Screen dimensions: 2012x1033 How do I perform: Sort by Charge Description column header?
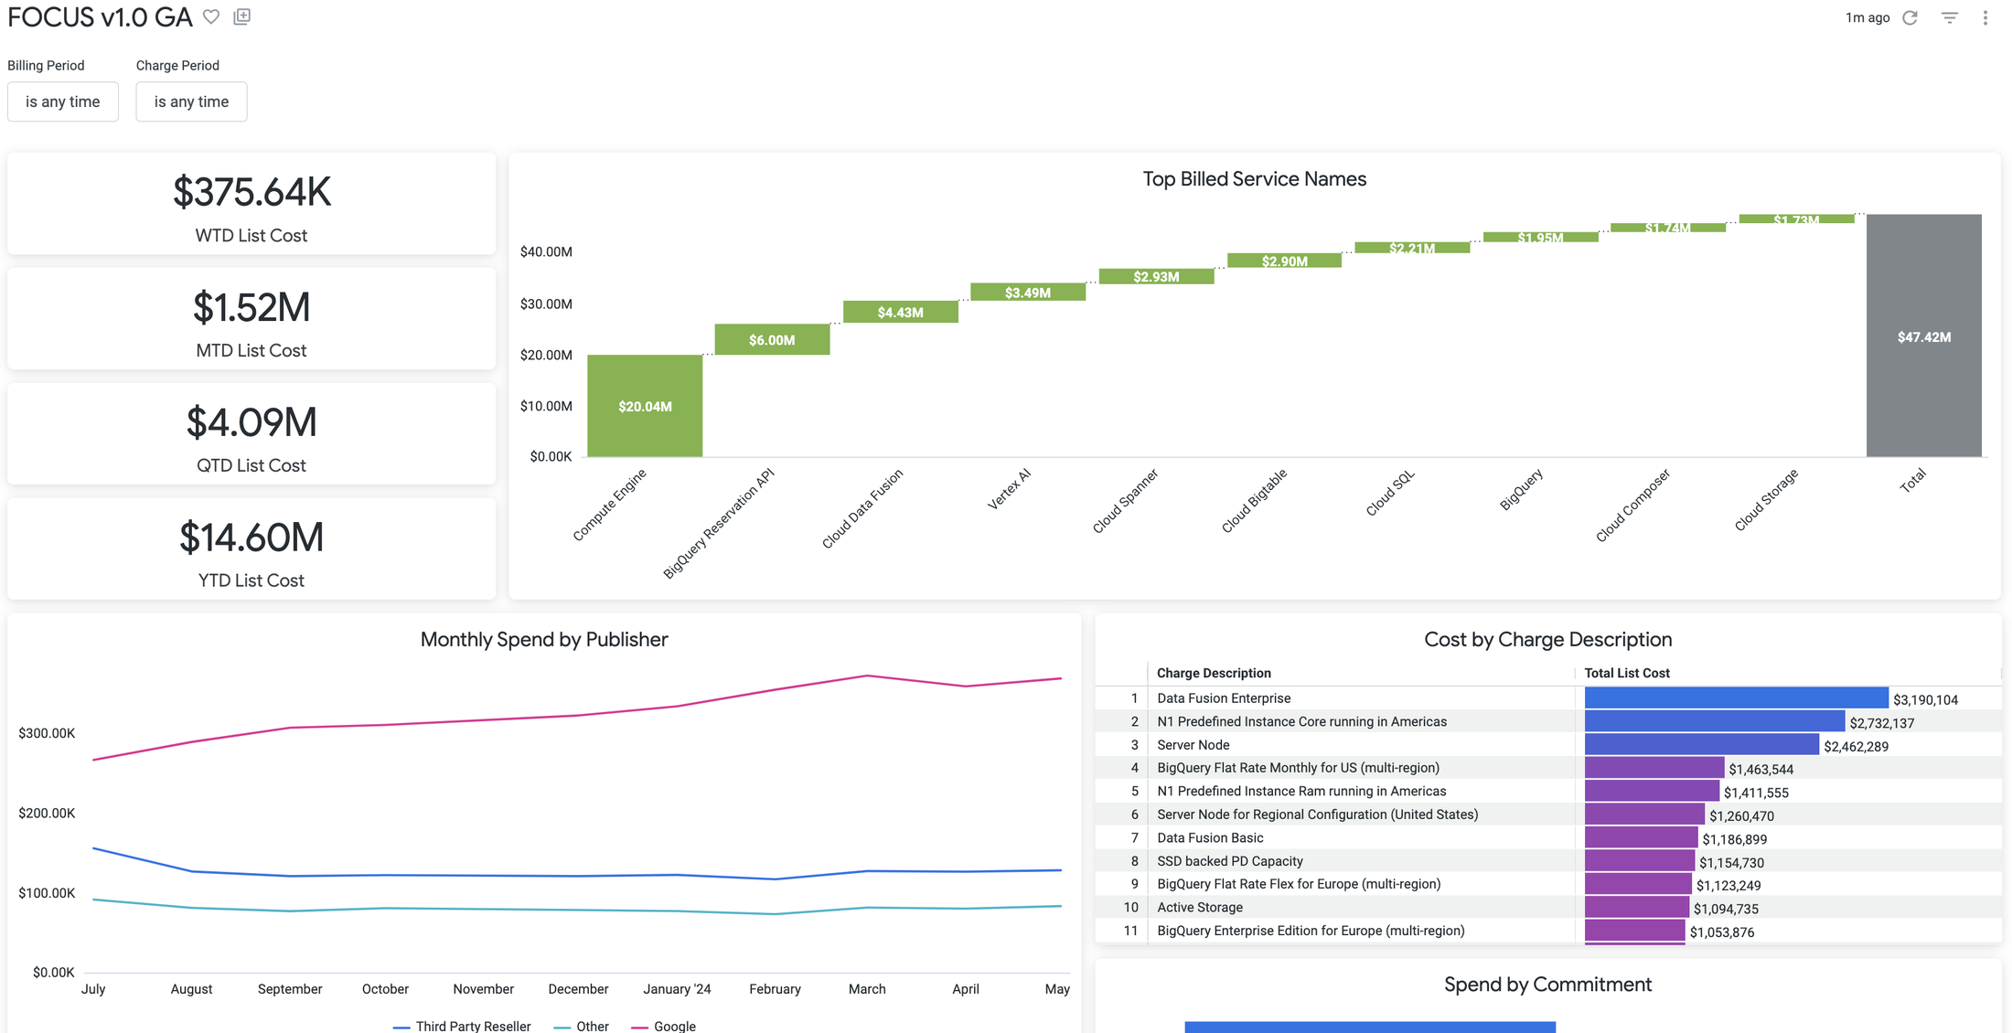1214,673
